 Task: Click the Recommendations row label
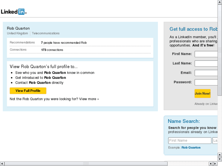click(22, 43)
